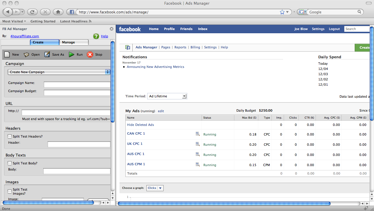
Task: Click the browser Reload button
Action: [32, 12]
